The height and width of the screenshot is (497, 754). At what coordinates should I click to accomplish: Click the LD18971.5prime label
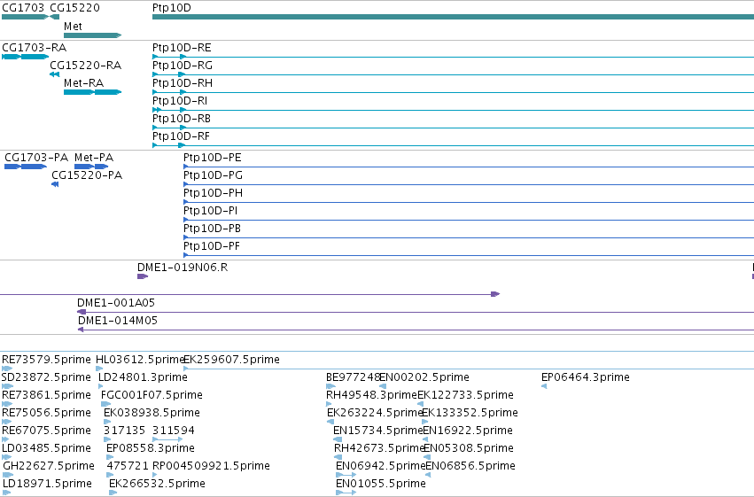[x=47, y=484]
